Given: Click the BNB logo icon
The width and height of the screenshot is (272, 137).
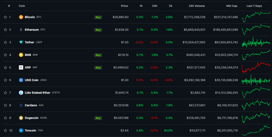Looking at the screenshot, I should (21, 55).
